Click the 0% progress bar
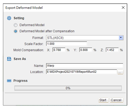The height and width of the screenshot is (109, 131). click(68, 88)
